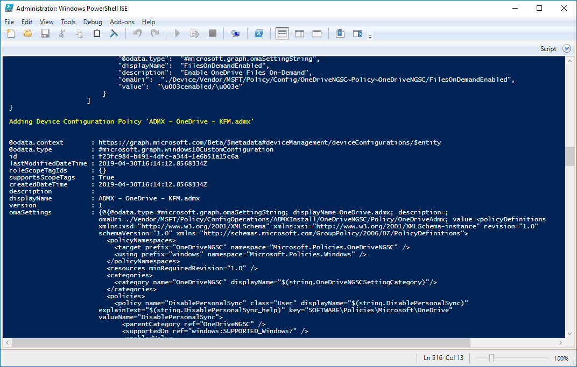Open toolbar overflow options arrow

[370, 36]
